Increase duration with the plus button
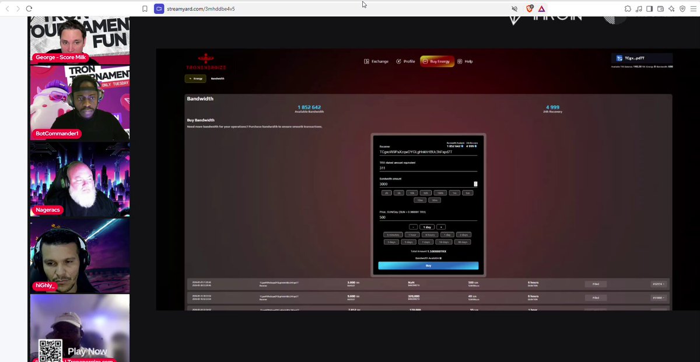700x362 pixels. [x=441, y=227]
